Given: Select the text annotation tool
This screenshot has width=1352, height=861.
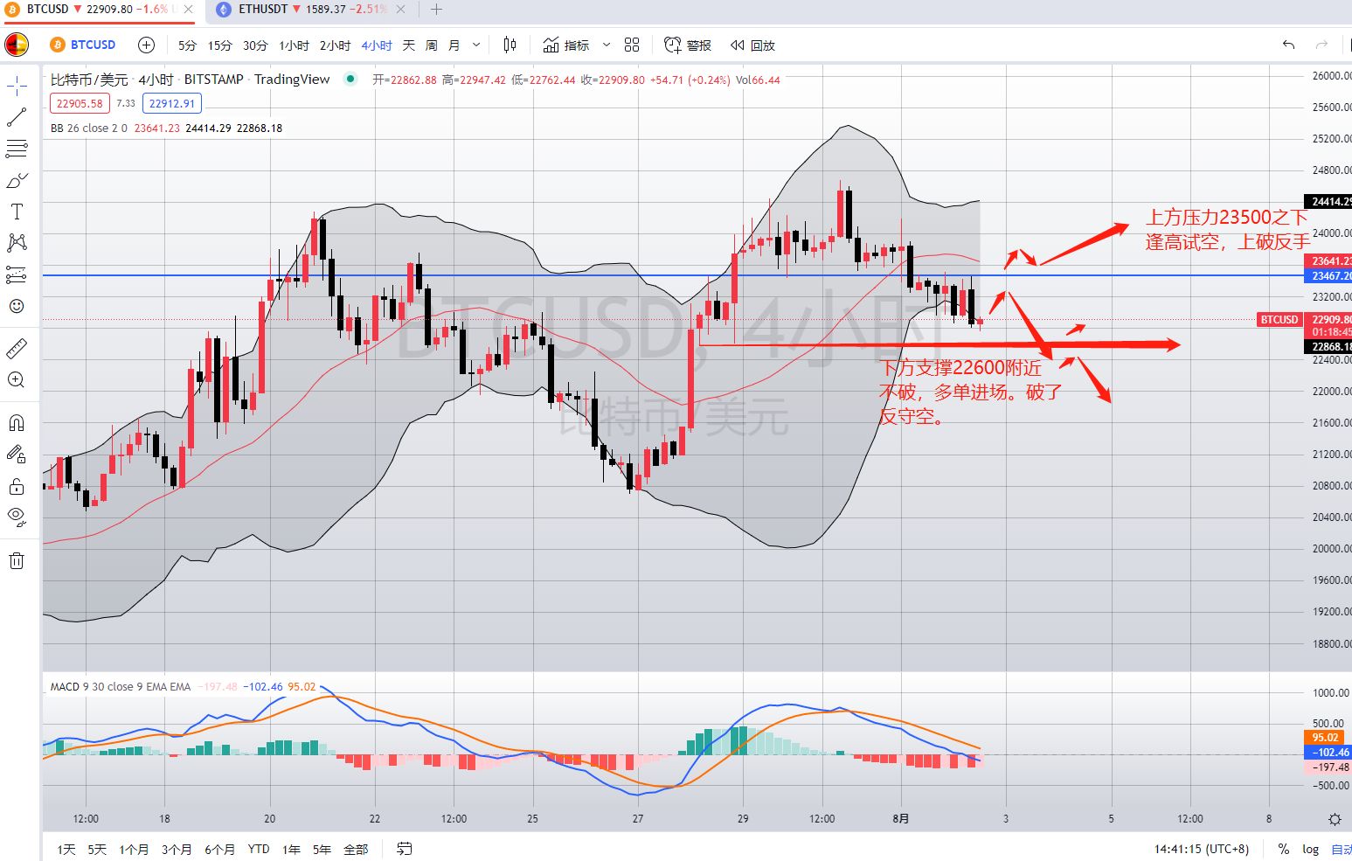Looking at the screenshot, I should (17, 212).
